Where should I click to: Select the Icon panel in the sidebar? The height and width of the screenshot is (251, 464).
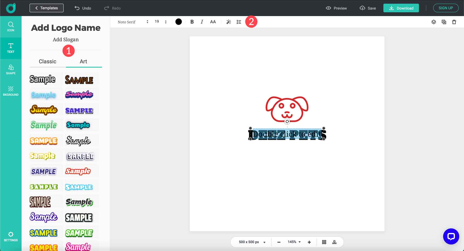(11, 27)
